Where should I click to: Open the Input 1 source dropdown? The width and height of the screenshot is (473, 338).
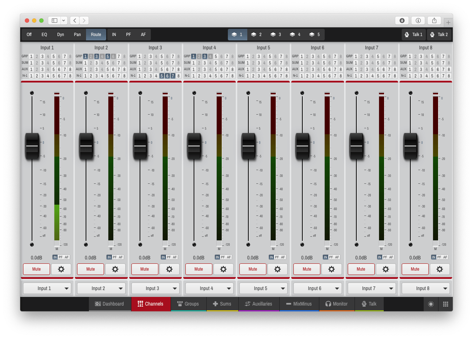47,288
